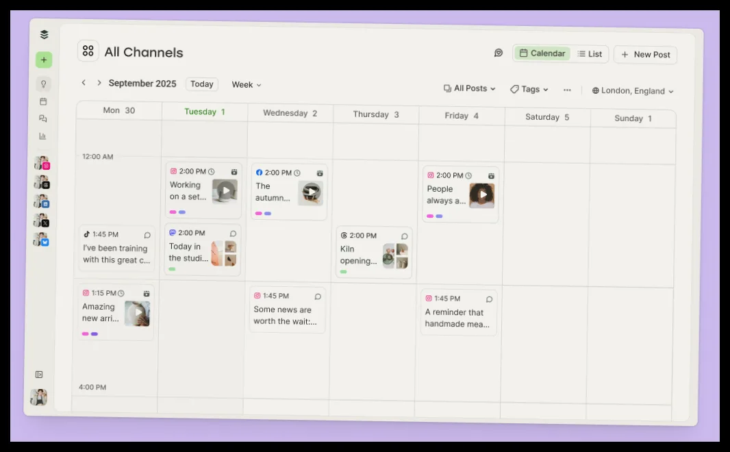The image size is (730, 452).
Task: Open the user profile avatar at the sidebar bottom
Action: coord(38,397)
